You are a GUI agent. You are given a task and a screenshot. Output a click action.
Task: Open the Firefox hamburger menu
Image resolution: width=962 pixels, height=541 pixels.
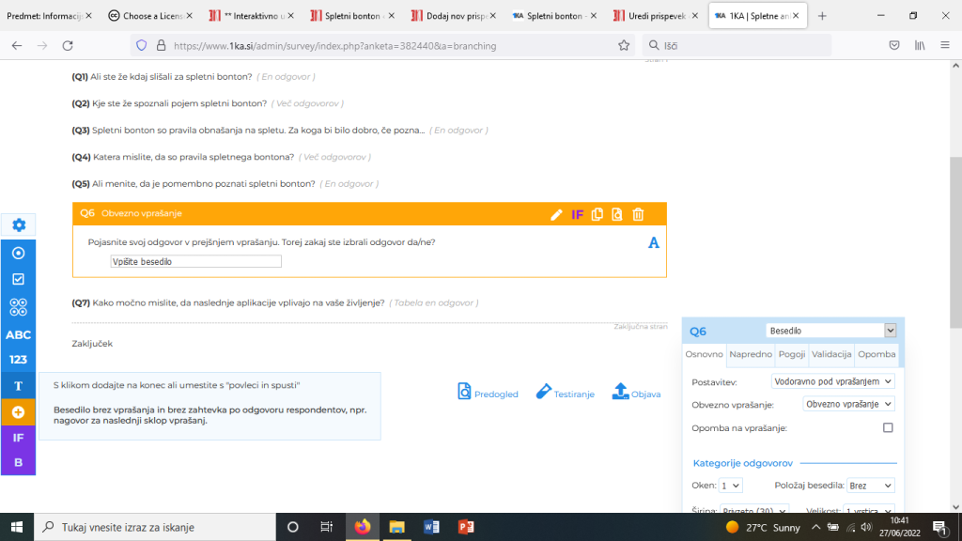[x=945, y=45]
